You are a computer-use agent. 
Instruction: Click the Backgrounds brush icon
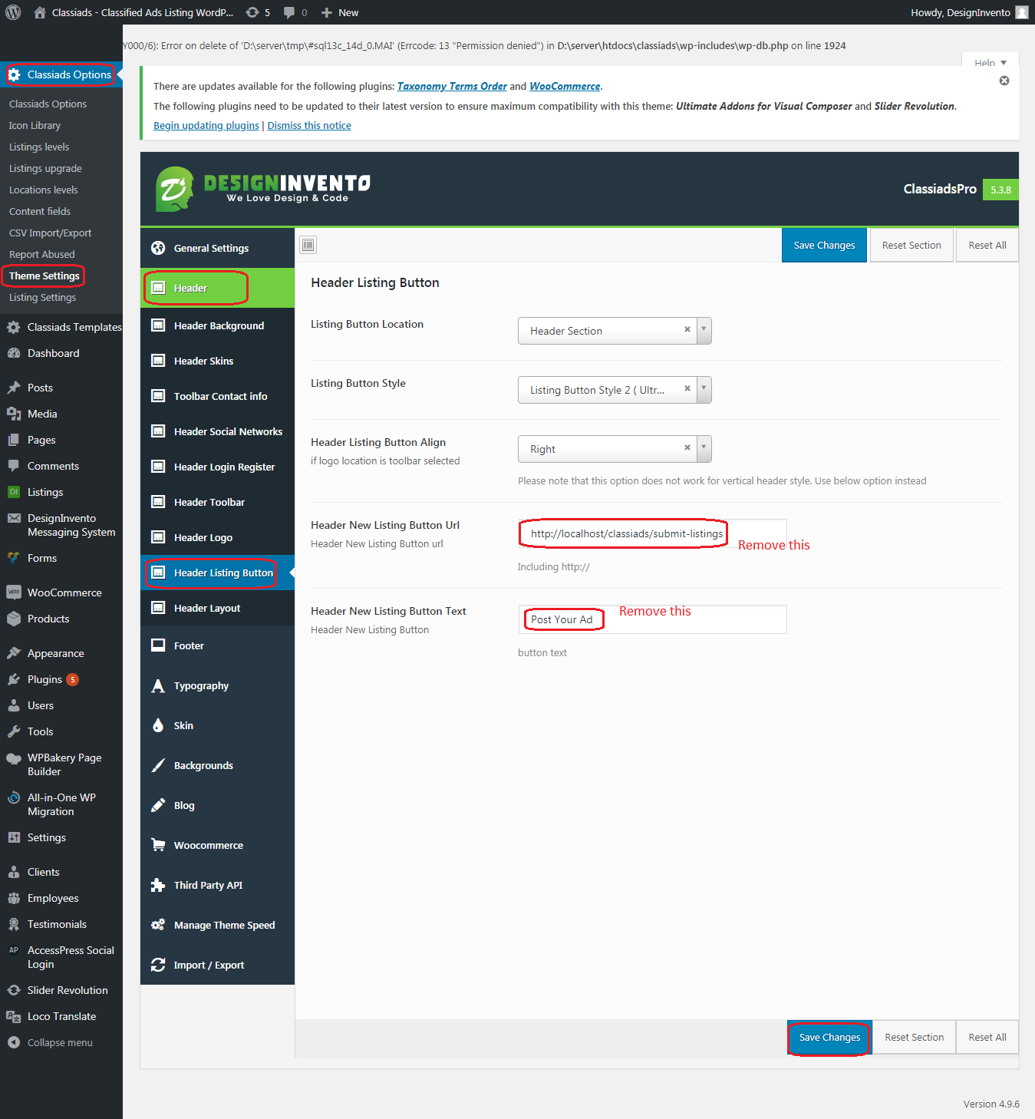point(158,765)
